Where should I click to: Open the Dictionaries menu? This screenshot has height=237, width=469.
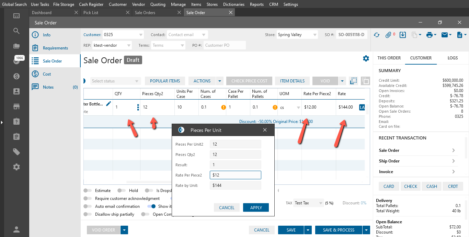pyautogui.click(x=234, y=4)
